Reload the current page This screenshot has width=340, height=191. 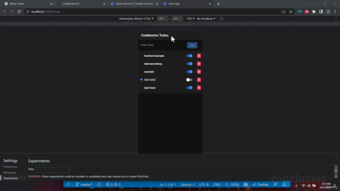tap(19, 12)
